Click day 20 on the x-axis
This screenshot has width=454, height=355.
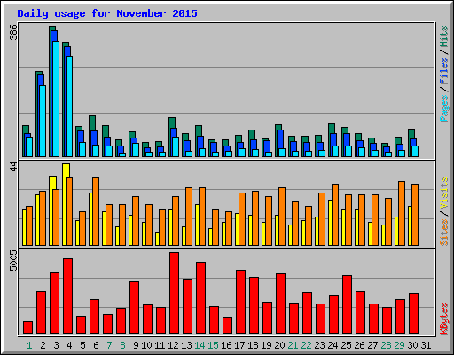coord(279,345)
